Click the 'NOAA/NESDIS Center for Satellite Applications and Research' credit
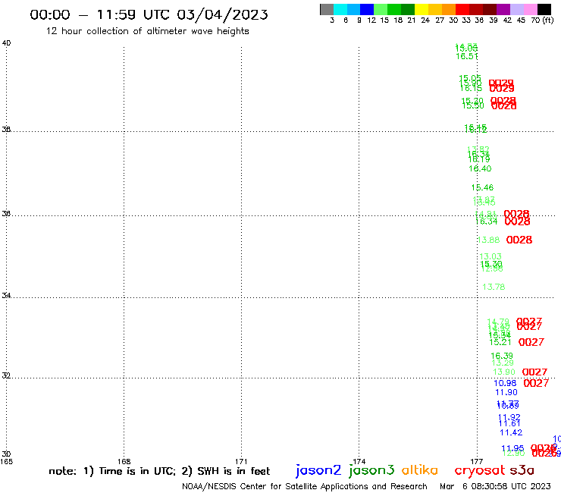 (x=305, y=486)
